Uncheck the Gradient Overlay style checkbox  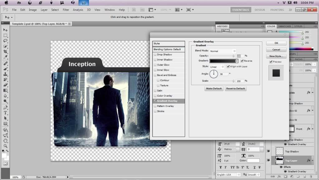[x=155, y=101]
